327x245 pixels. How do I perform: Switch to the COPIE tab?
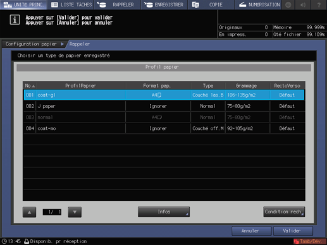point(211,4)
